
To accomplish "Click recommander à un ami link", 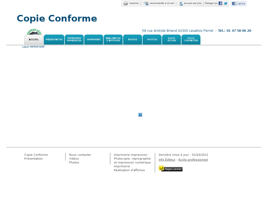I will [x=162, y=3].
